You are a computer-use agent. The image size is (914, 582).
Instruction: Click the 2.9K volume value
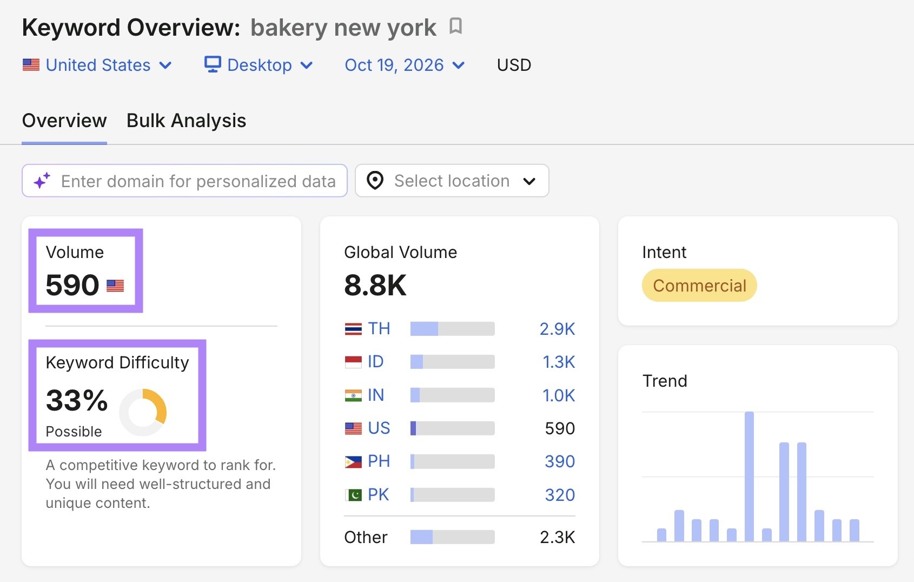[x=557, y=329]
